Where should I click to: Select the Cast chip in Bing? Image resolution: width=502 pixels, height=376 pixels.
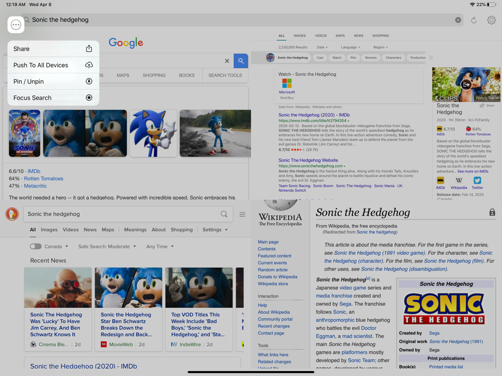320,58
